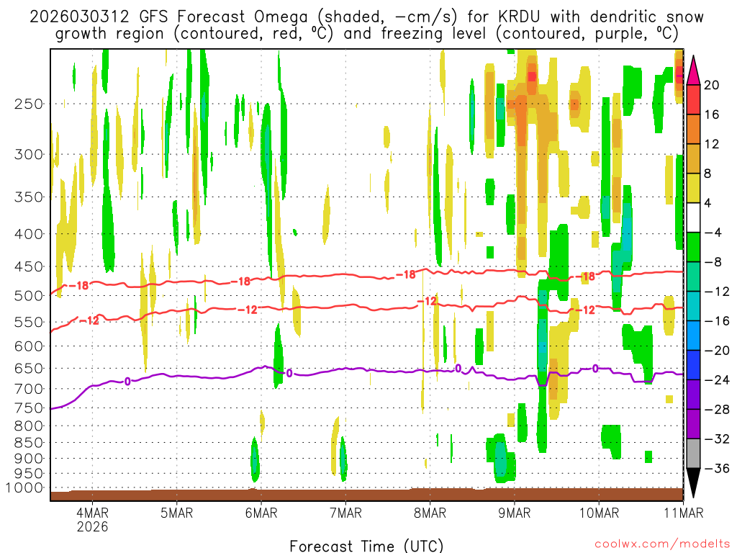Screen dimensions: 737x553
Task: Click the 6MAR date label
Action: coord(261,513)
